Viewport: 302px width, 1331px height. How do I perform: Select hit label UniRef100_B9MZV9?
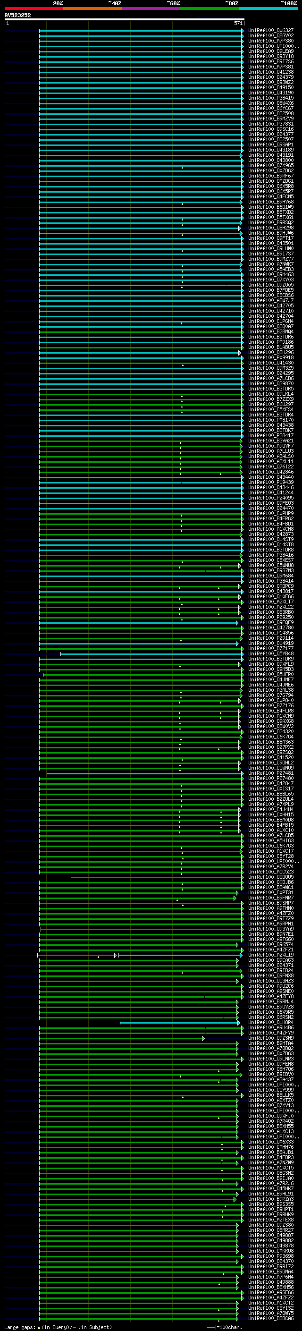pos(271,119)
